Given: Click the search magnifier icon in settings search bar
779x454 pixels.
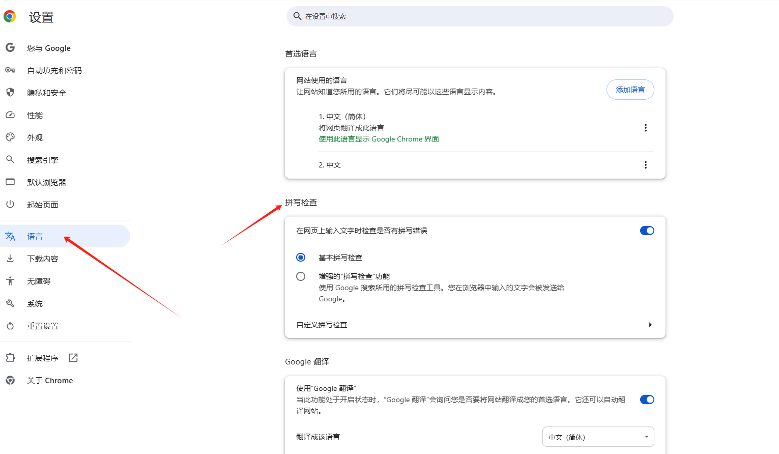Looking at the screenshot, I should [x=298, y=16].
